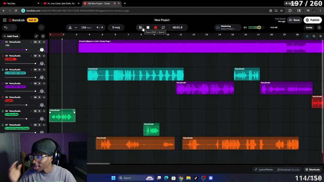Open track 04 options menu dots
The width and height of the screenshot is (324, 182).
31,83
